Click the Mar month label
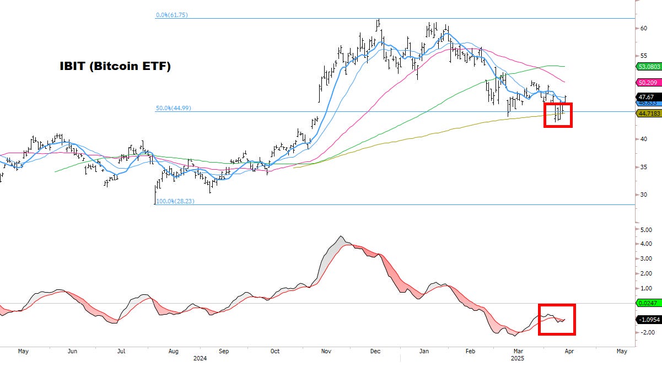662x372 pixels. tap(519, 351)
